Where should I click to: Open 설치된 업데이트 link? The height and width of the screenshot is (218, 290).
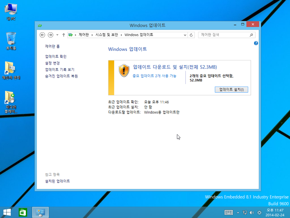58,181
